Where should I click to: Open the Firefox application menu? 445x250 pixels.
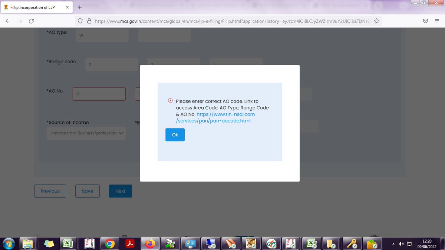click(x=437, y=21)
